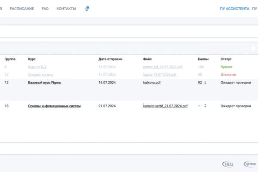This screenshot has width=258, height=172.
Task: Open korovin-sertif_21.07.2024.pdf file
Action: point(166,106)
